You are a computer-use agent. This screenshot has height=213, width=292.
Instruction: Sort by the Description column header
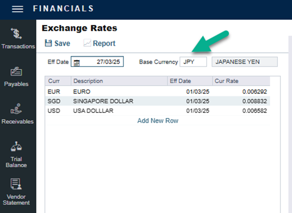click(x=119, y=81)
